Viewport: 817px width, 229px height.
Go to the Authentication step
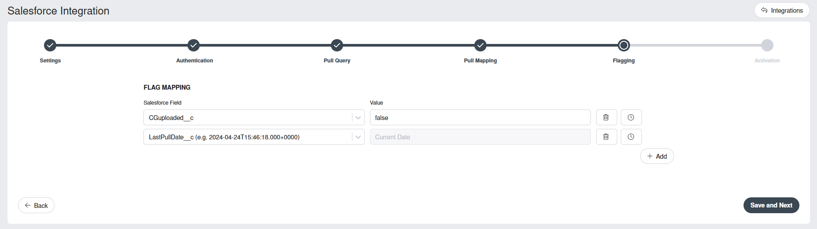[x=194, y=45]
